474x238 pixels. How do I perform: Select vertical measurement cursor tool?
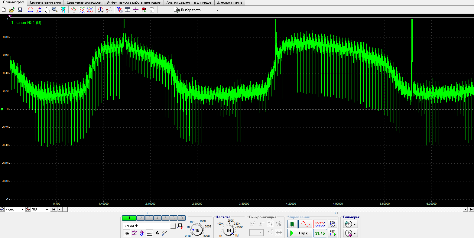(38, 10)
